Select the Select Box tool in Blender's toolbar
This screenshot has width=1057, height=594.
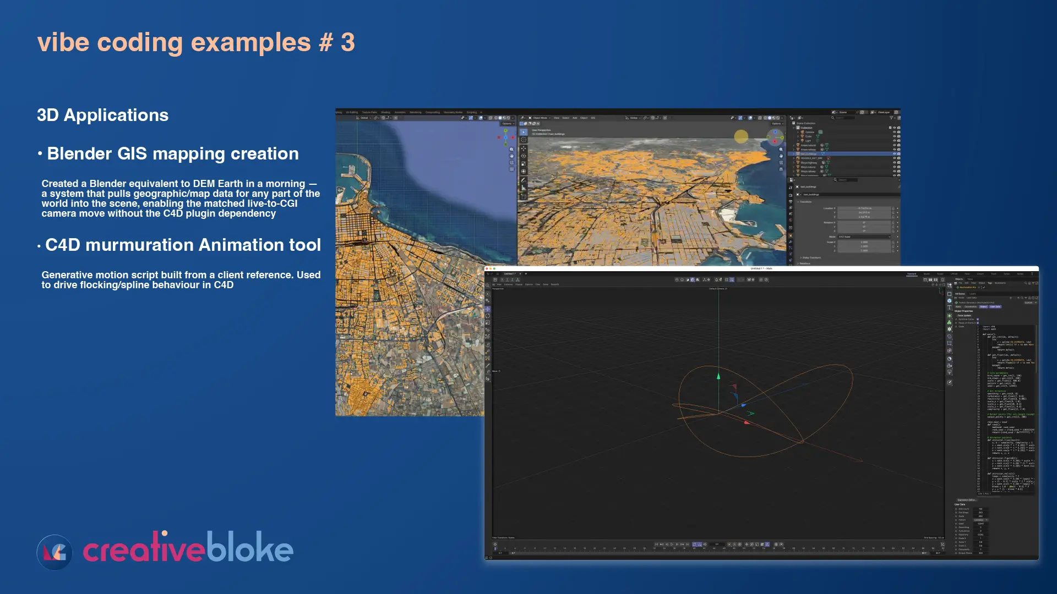point(524,132)
